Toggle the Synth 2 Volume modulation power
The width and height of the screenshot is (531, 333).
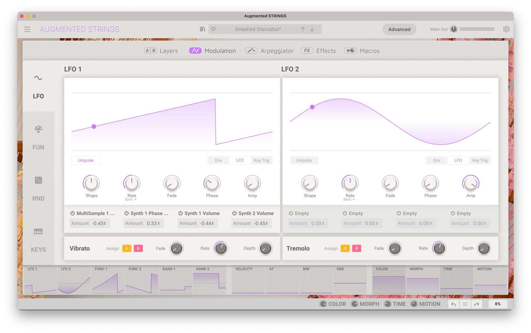tap(234, 213)
